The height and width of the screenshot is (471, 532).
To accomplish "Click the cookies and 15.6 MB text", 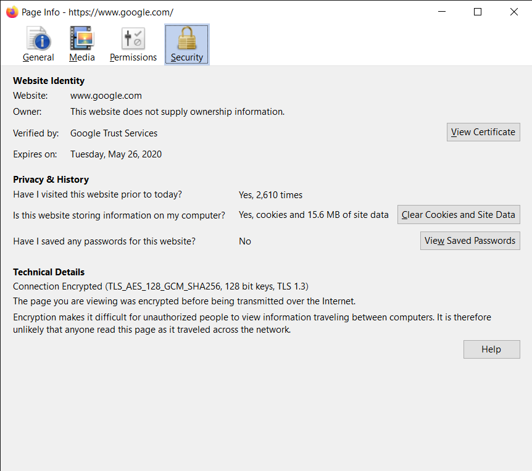I will 314,215.
